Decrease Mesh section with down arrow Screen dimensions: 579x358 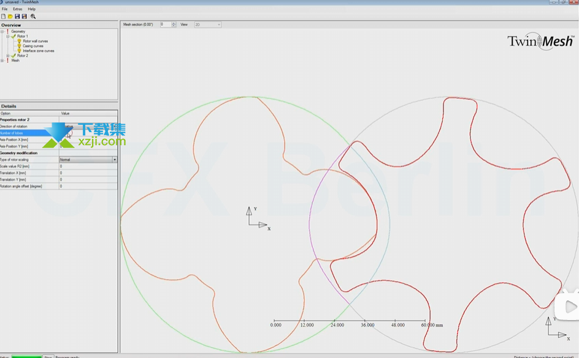[174, 26]
